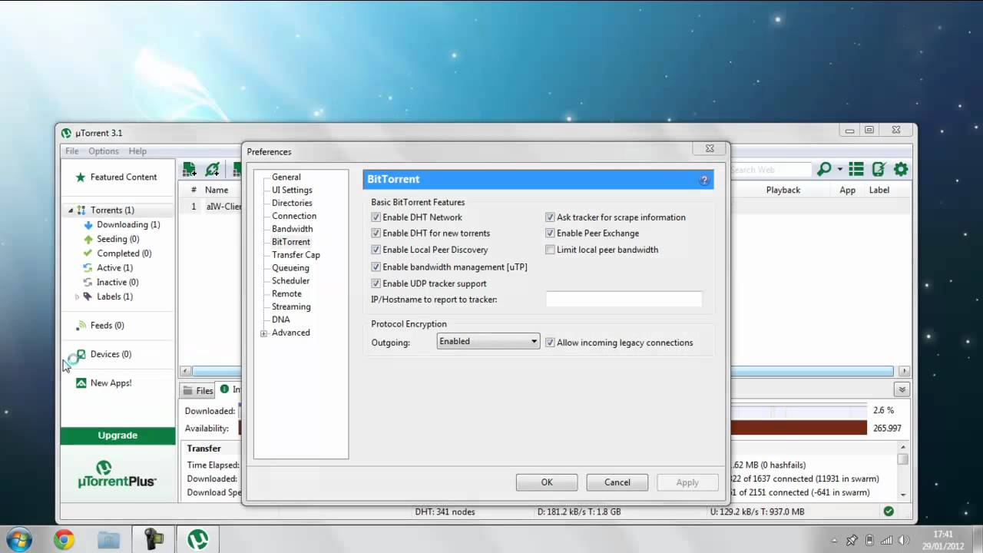Toggle Enable DHT for new torrents
This screenshot has width=983, height=553.
pos(376,233)
